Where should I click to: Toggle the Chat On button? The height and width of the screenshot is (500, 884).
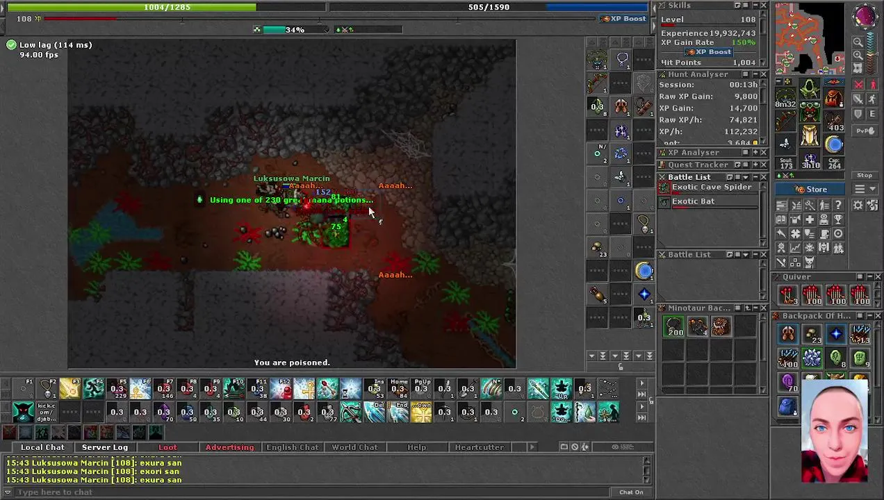coord(631,492)
